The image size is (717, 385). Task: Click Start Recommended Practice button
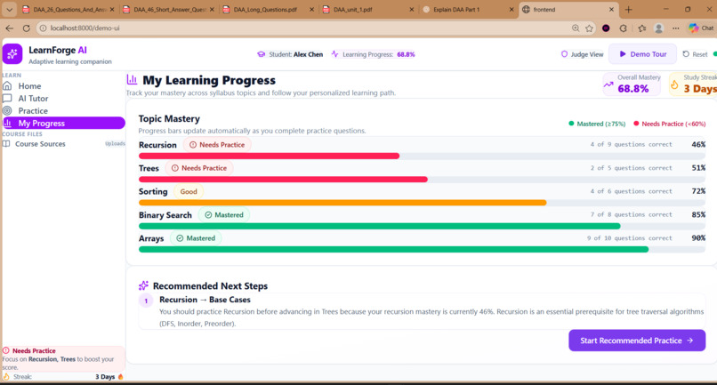(637, 341)
